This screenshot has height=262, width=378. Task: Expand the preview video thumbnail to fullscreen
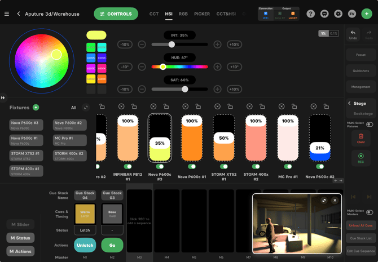pos(324,201)
